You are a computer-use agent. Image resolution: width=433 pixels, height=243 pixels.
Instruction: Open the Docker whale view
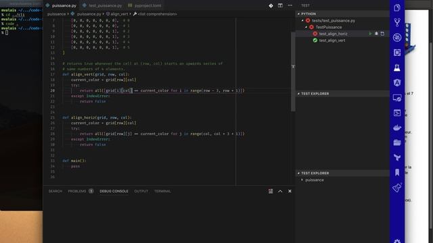pyautogui.click(x=397, y=128)
